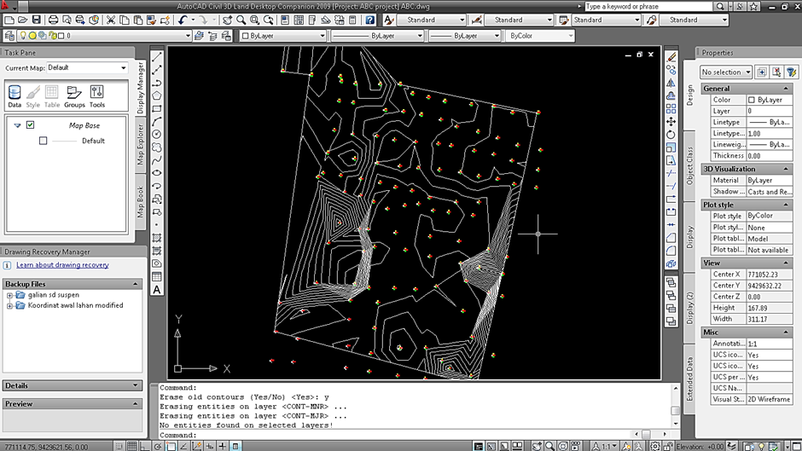Screen dimensions: 802x451
Task: Open the Current Map Default dropdown
Action: (x=87, y=67)
